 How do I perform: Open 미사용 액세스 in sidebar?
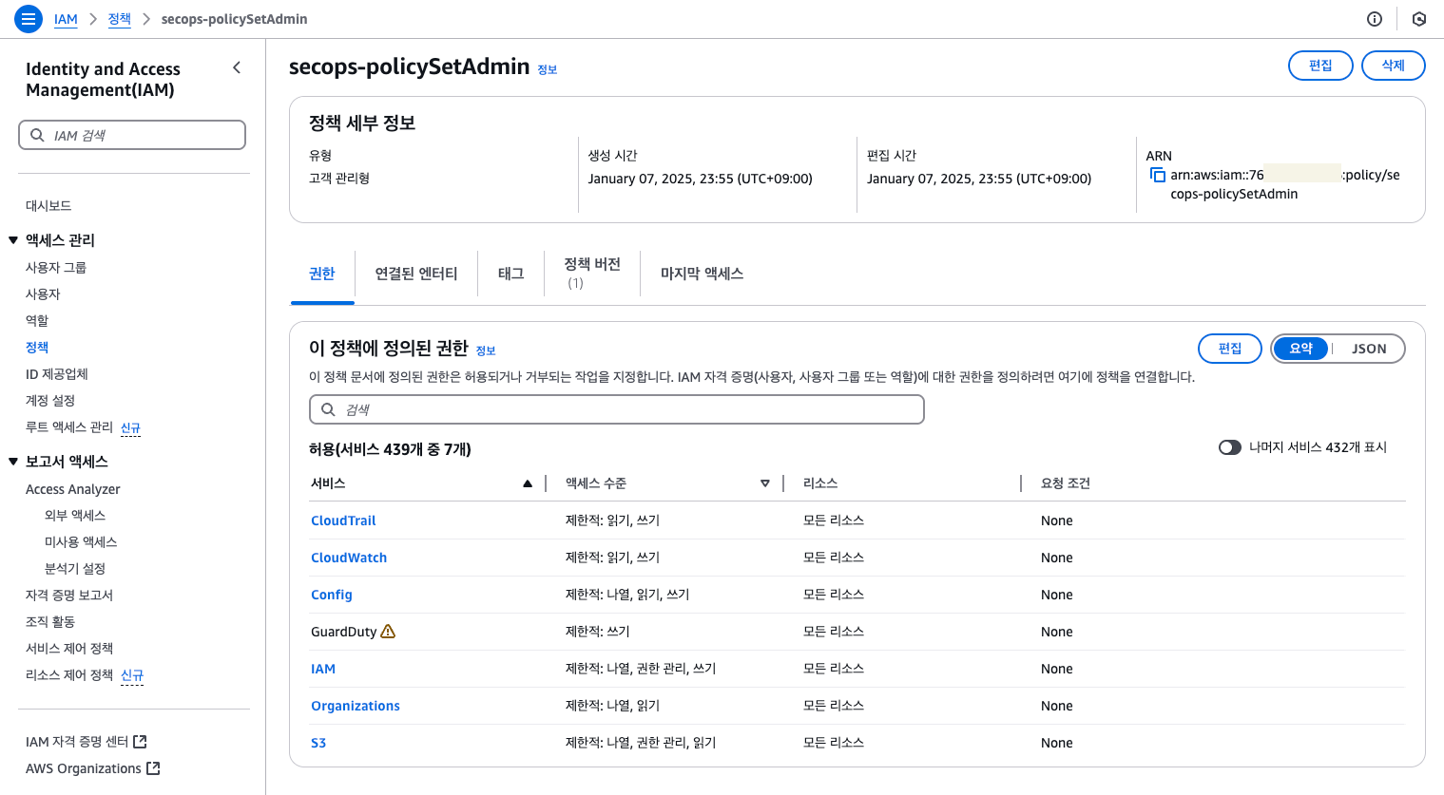click(x=81, y=542)
